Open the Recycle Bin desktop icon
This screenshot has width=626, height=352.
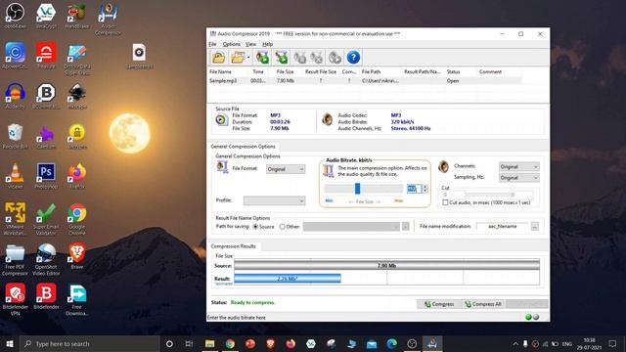pos(16,136)
